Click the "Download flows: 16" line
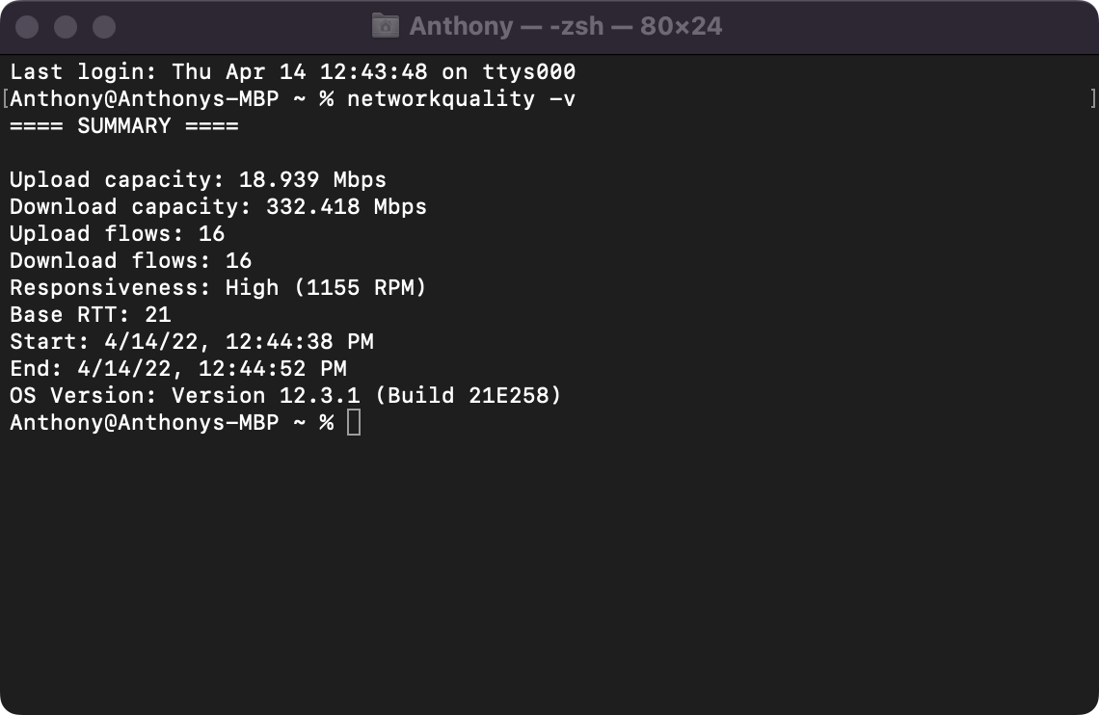 (x=130, y=260)
